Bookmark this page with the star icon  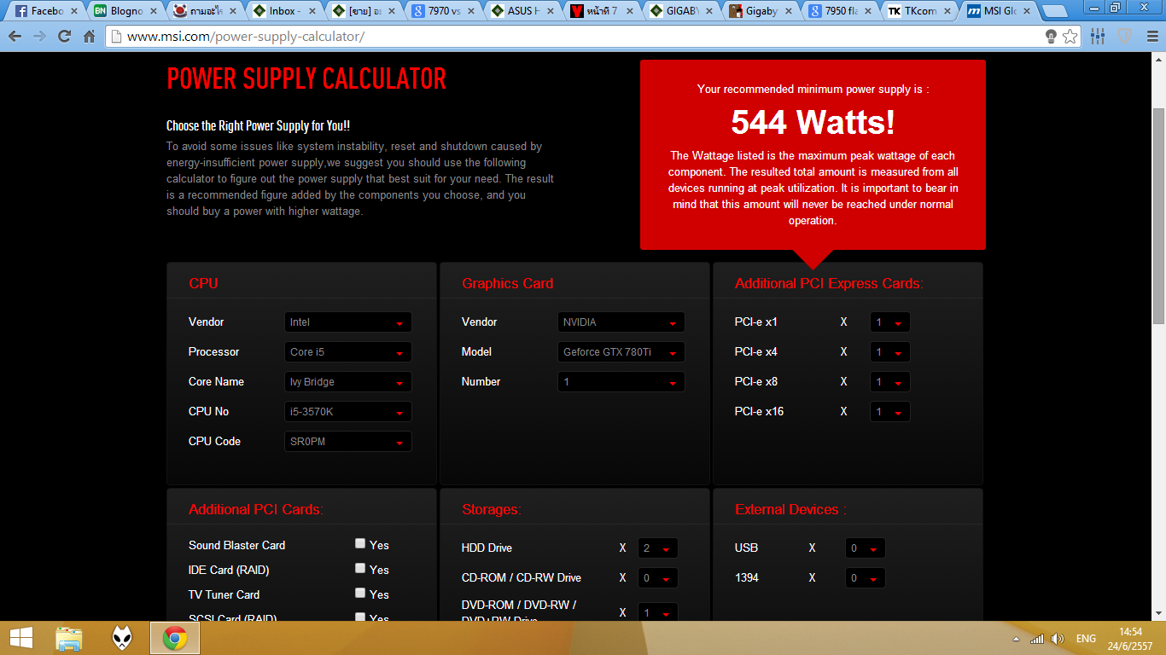coord(1071,37)
